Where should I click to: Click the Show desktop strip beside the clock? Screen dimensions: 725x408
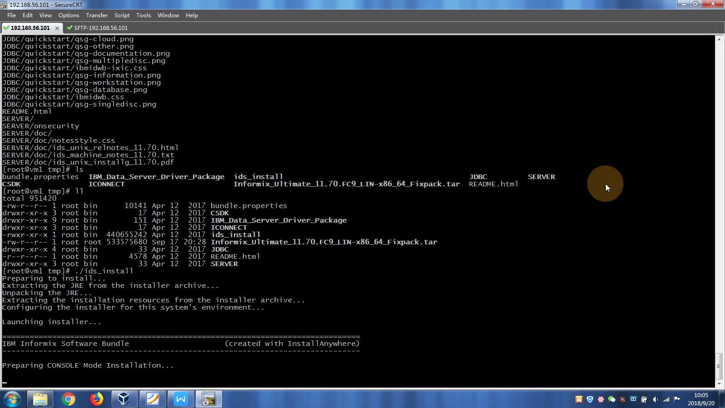[721, 399]
